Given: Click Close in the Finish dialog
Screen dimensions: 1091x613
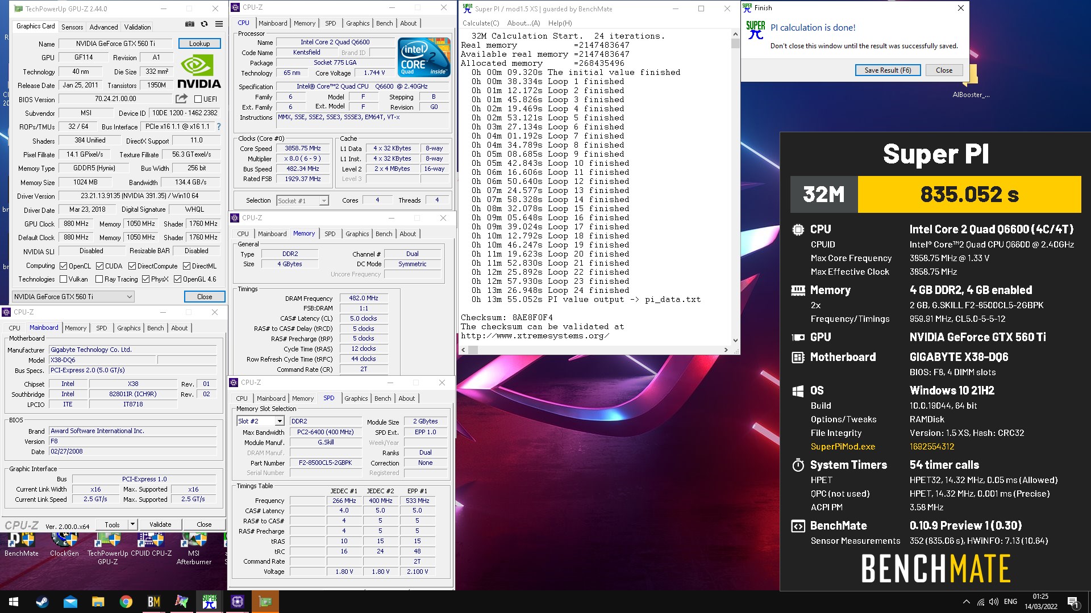Looking at the screenshot, I should (944, 70).
